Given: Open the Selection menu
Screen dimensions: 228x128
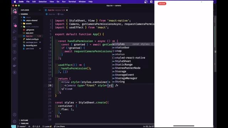Looking at the screenshot, I should tap(43, 2).
